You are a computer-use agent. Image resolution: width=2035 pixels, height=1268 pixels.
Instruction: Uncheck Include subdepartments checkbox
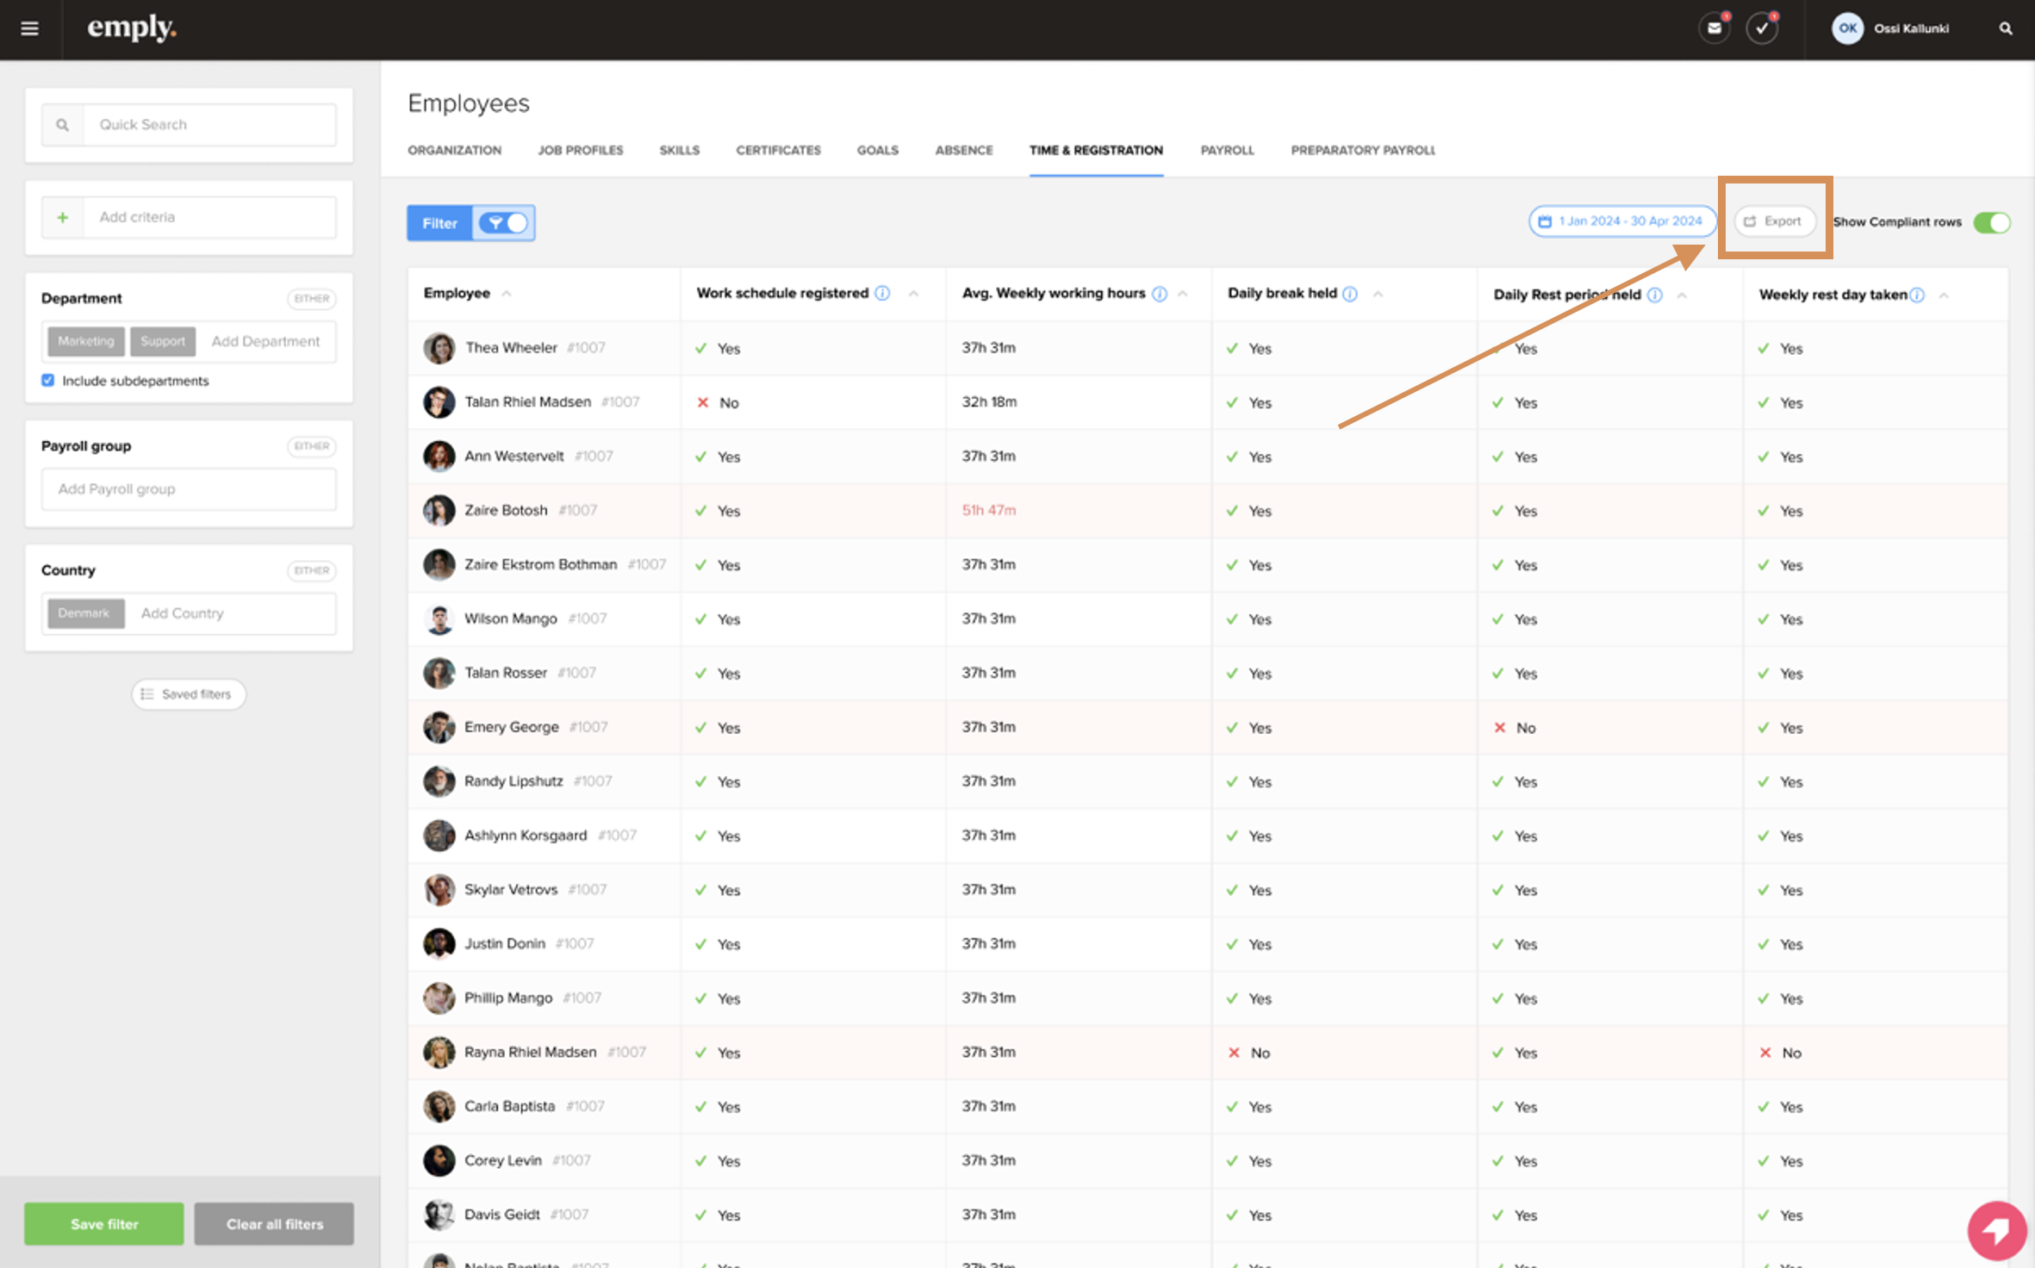[48, 381]
